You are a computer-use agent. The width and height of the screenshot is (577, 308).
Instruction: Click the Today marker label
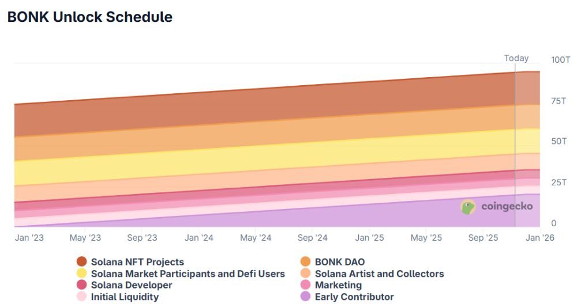click(x=516, y=58)
